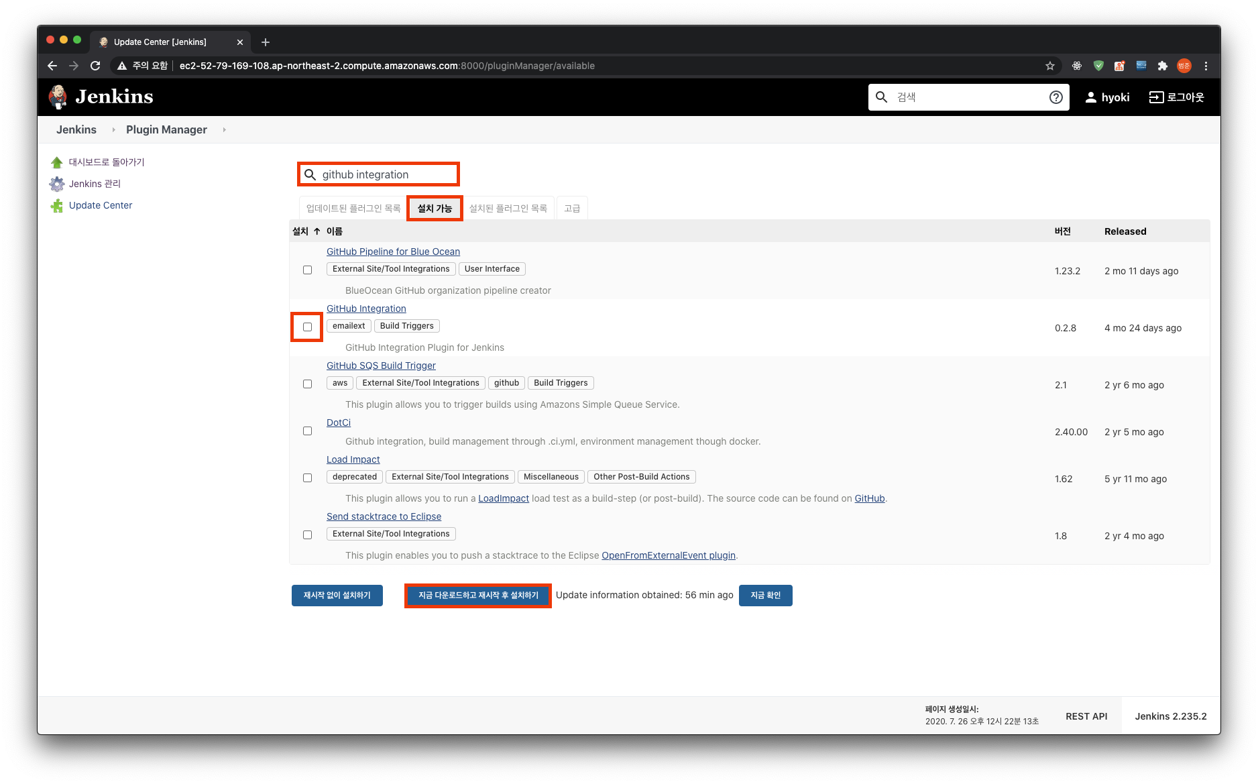Enable the Load Impact plugin checkbox
This screenshot has height=784, width=1258.
pyautogui.click(x=307, y=478)
